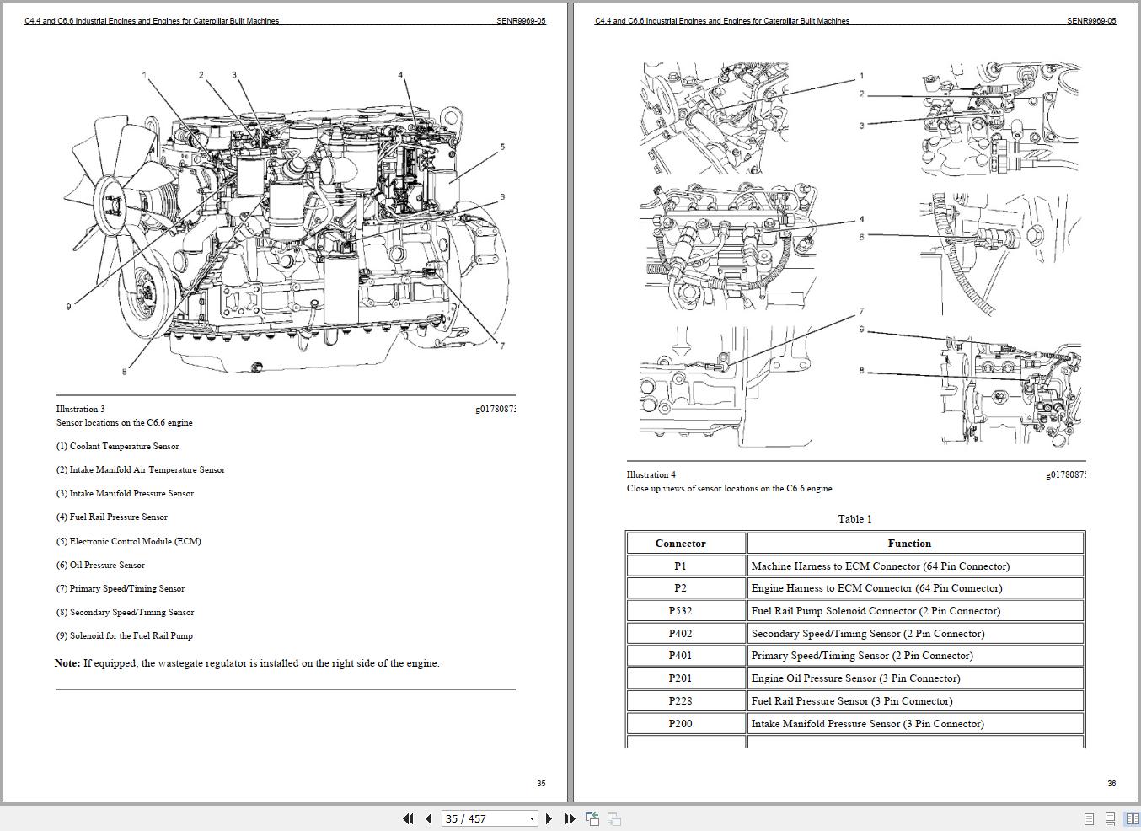Image resolution: width=1141 pixels, height=831 pixels.
Task: Switch off facing pages back to single view
Action: point(1087,818)
